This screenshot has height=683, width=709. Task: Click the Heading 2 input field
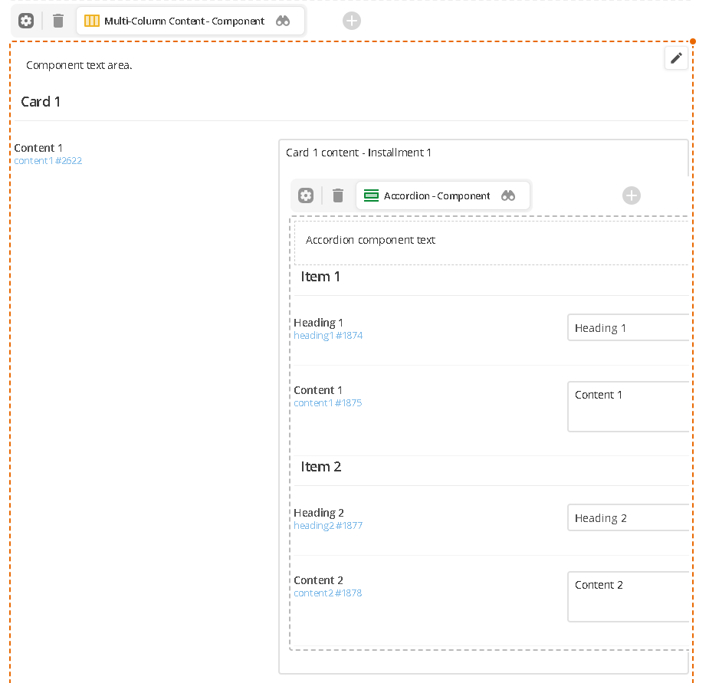629,517
